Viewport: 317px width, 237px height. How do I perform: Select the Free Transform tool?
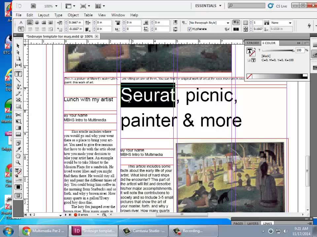click(18, 121)
